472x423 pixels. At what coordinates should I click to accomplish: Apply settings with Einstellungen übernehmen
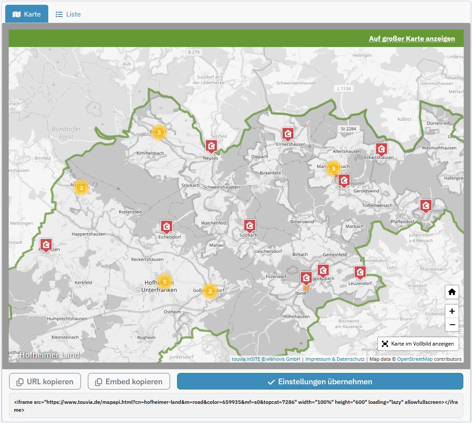[320, 382]
